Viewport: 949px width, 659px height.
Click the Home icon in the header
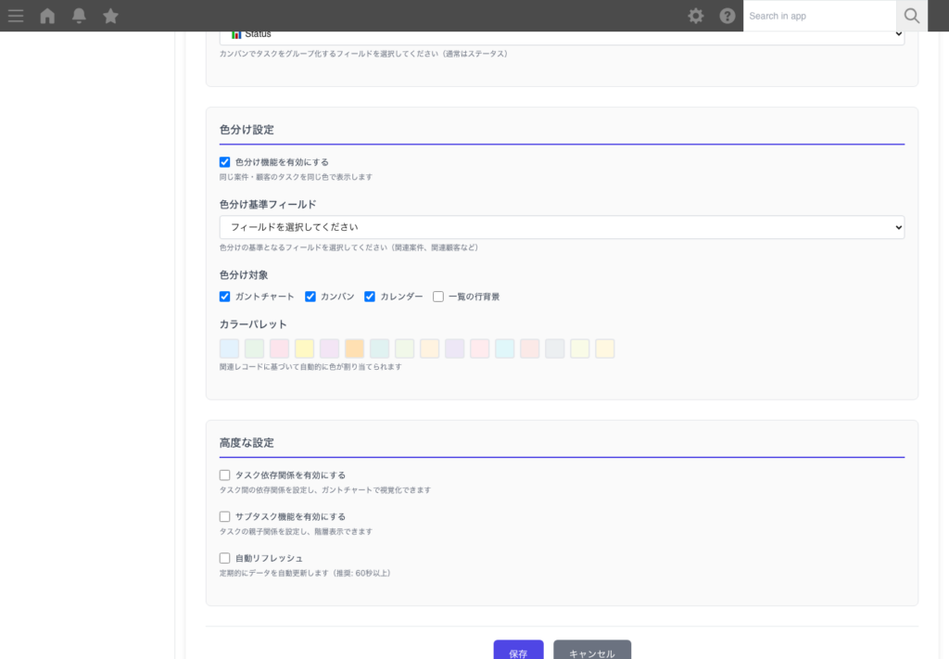click(x=47, y=15)
